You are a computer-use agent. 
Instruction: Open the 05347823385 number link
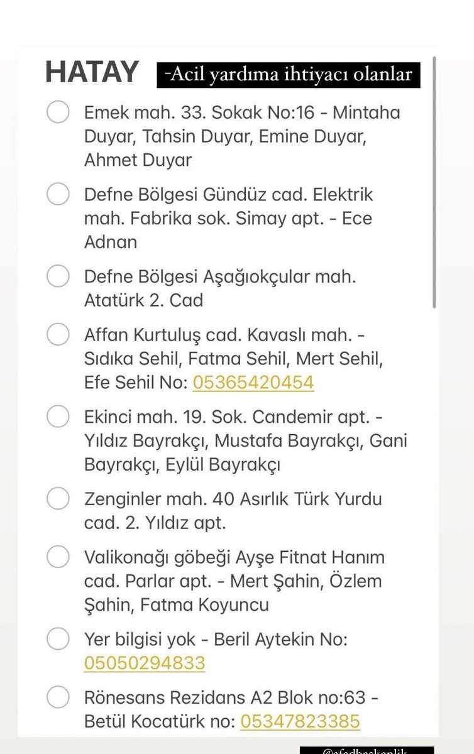point(300,721)
